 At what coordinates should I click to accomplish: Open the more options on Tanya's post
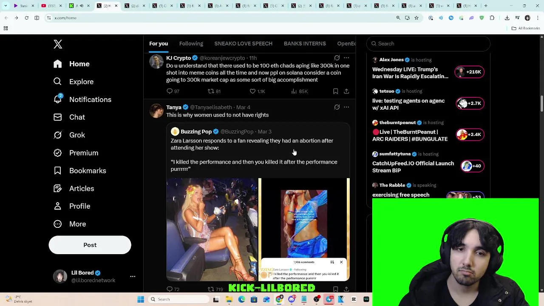[x=346, y=107]
